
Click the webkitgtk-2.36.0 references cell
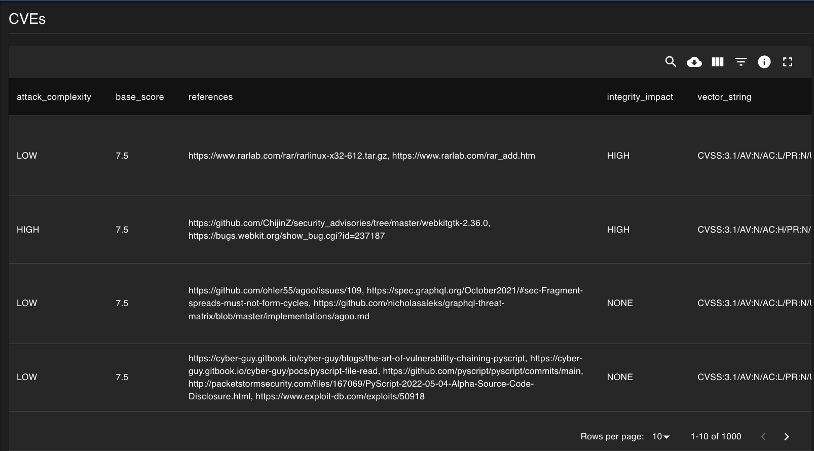point(339,230)
